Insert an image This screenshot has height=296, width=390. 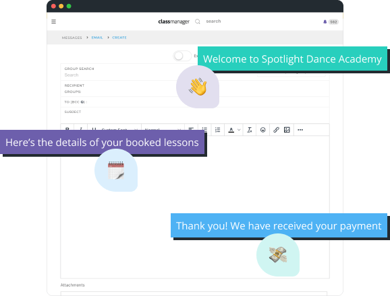(x=287, y=130)
